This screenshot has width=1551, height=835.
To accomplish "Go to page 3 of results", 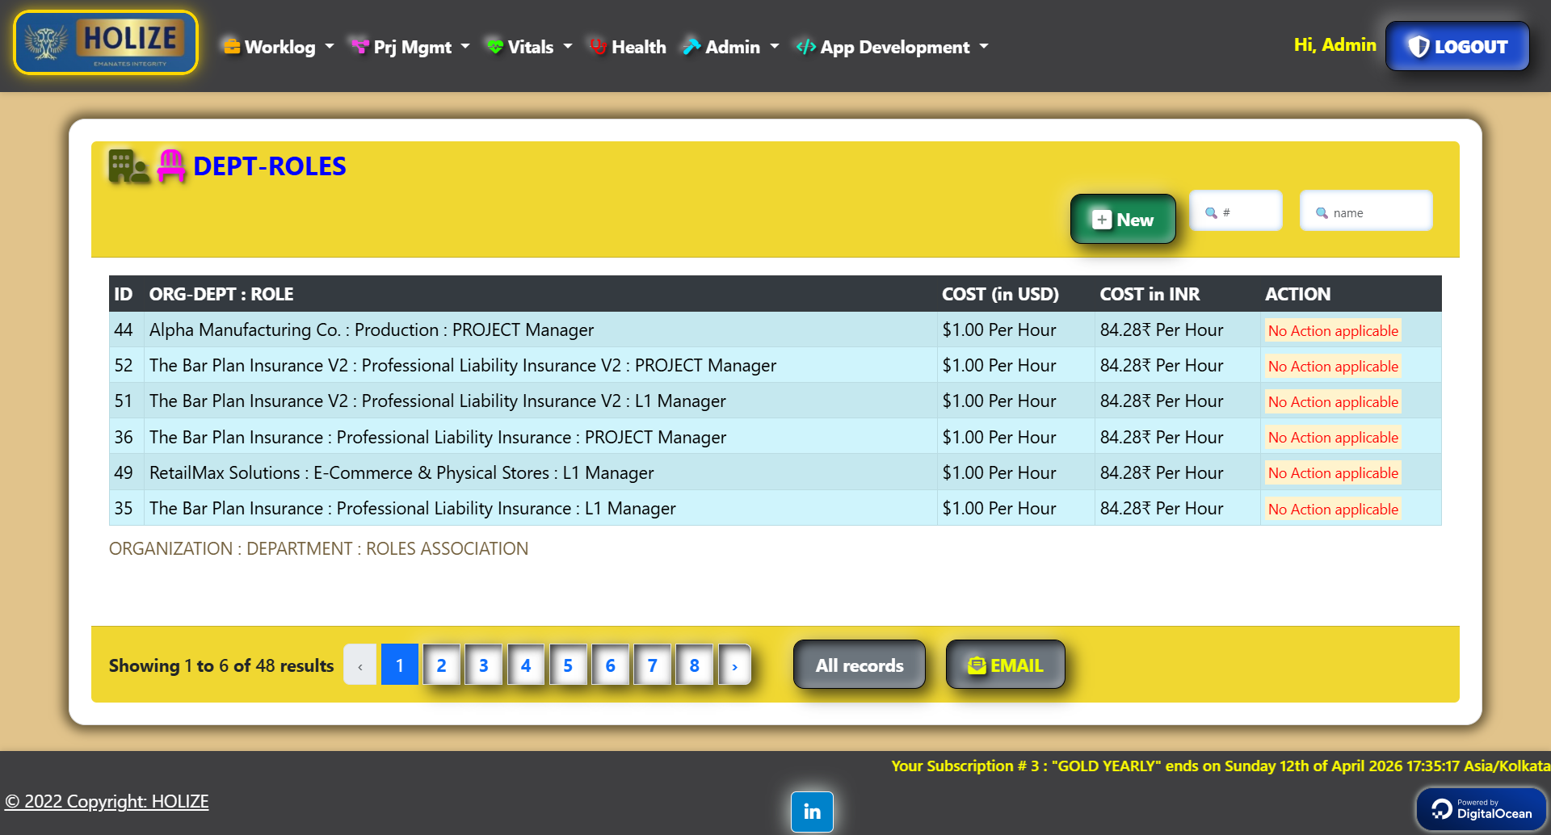I will click(484, 665).
